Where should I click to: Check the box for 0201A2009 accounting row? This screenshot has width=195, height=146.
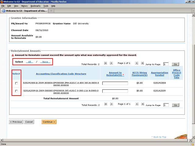click(x=16, y=91)
